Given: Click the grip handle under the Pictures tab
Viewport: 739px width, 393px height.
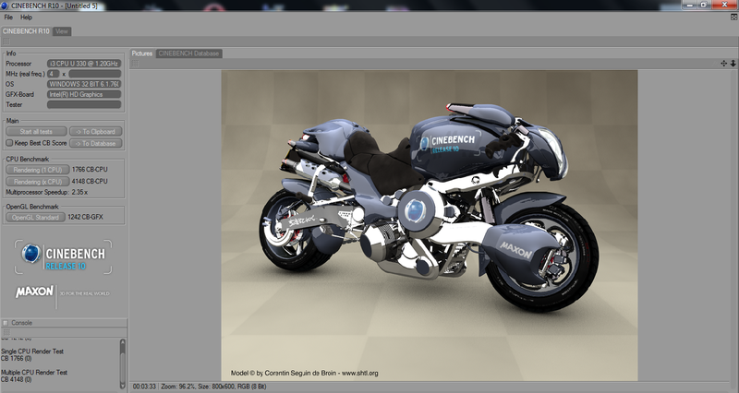Looking at the screenshot, I should 135,64.
